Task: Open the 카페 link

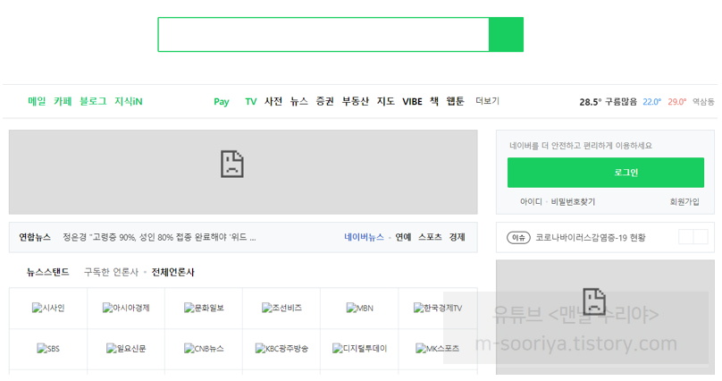Action: point(63,101)
